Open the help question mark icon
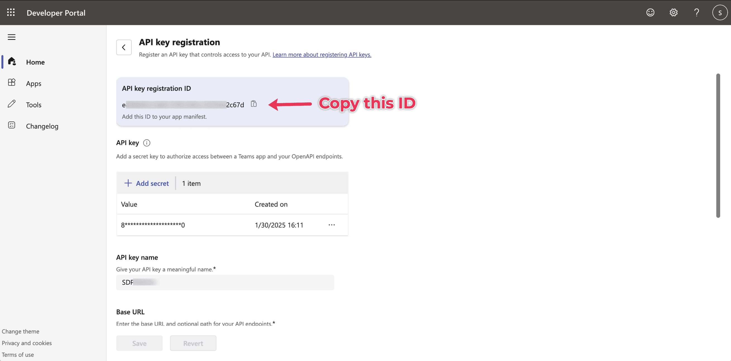The height and width of the screenshot is (361, 731). point(696,13)
